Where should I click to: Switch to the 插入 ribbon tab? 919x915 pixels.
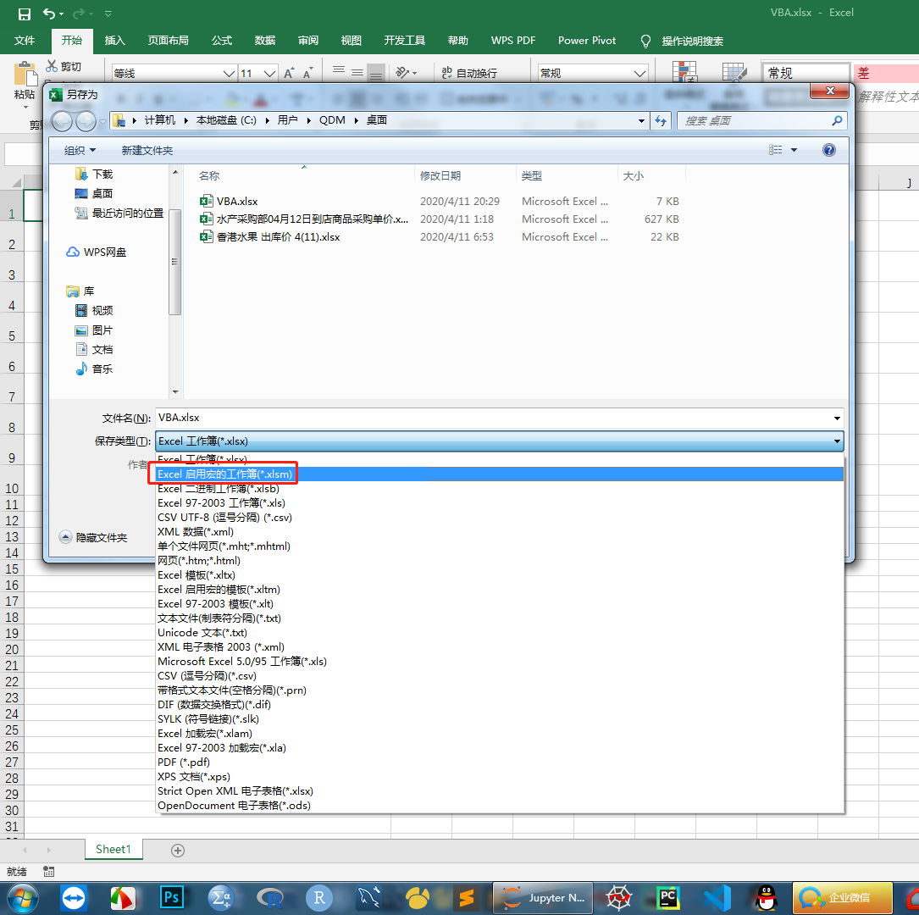(x=115, y=41)
